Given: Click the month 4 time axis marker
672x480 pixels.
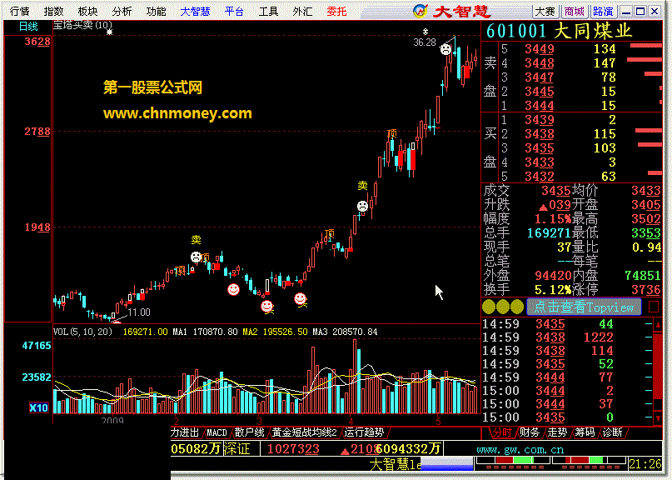Looking at the screenshot, I should [x=351, y=421].
